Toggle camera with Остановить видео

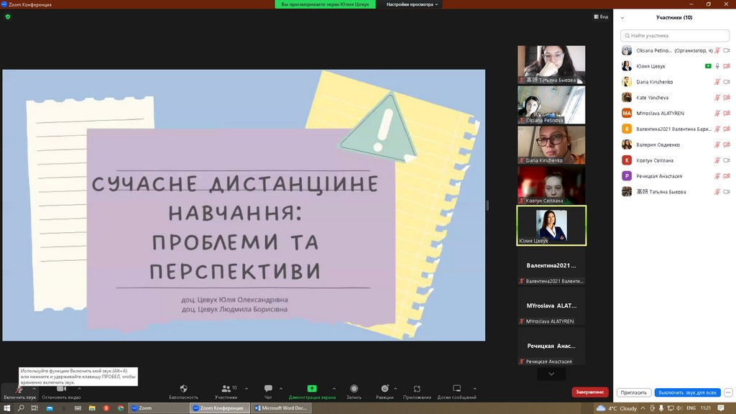pyautogui.click(x=61, y=390)
